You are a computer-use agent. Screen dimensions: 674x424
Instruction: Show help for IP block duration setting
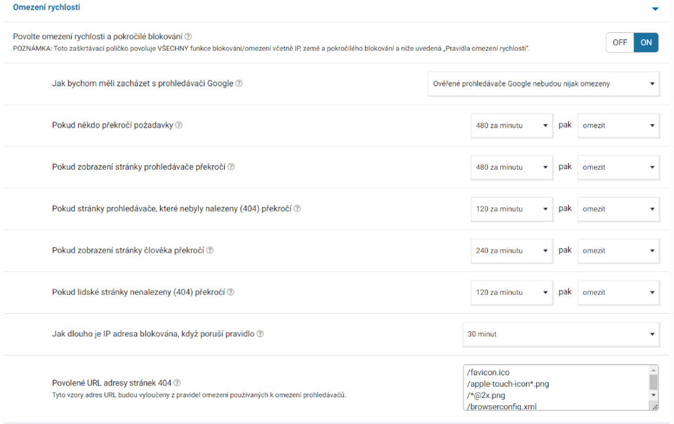click(x=260, y=333)
